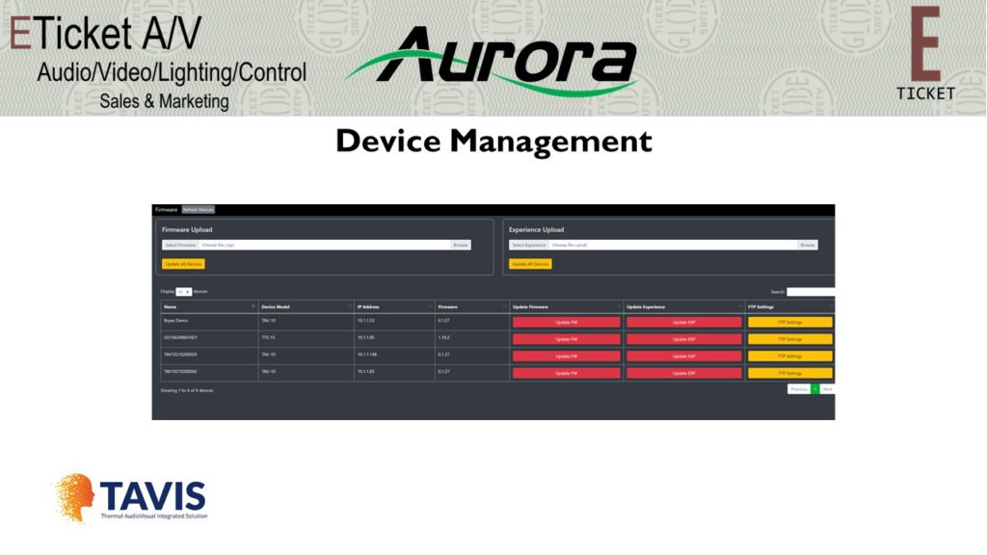Select page 1 in the pagination
987x555 pixels.
click(815, 389)
